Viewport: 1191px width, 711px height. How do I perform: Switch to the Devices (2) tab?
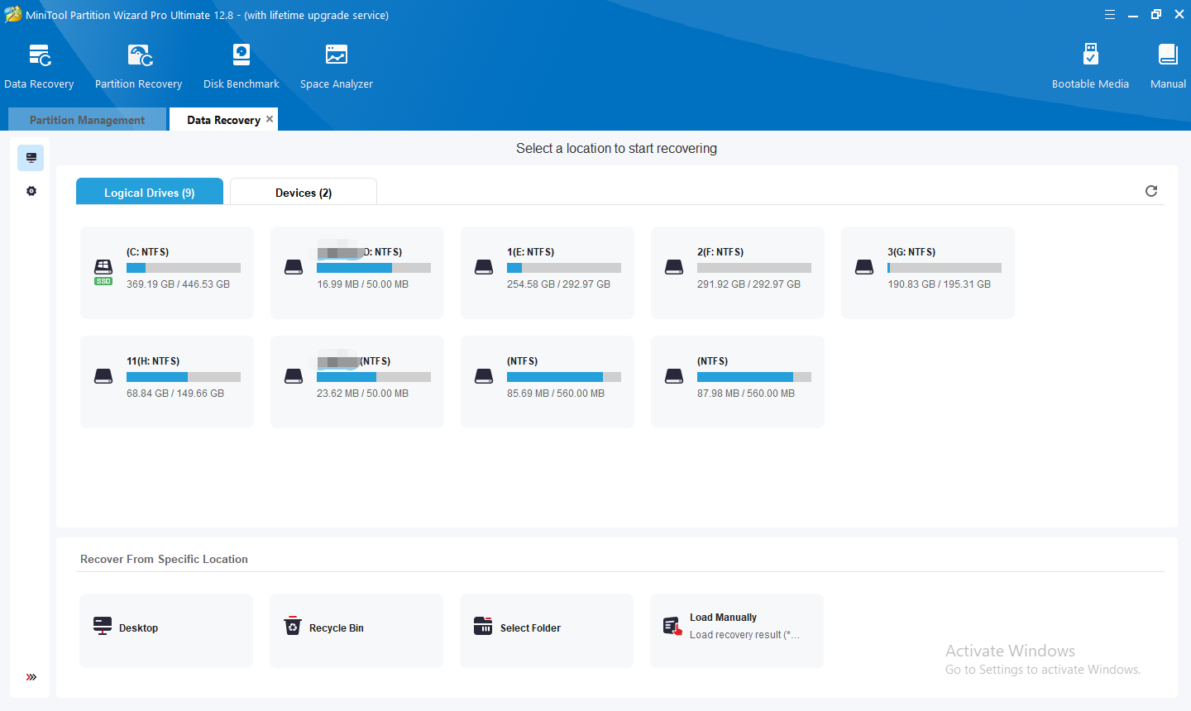click(303, 193)
